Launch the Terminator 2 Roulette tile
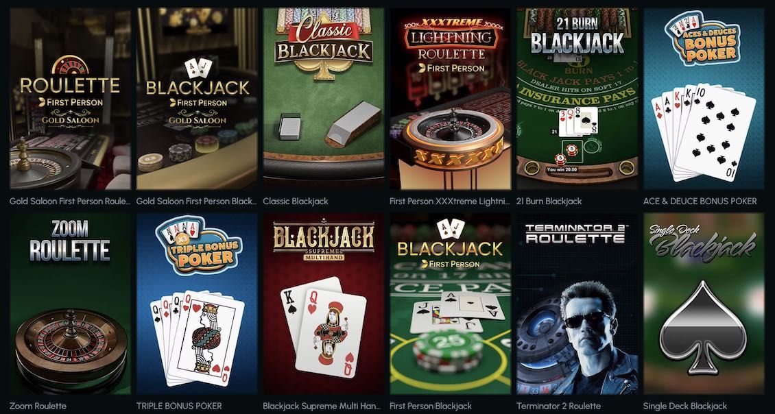The width and height of the screenshot is (775, 414). [x=577, y=304]
